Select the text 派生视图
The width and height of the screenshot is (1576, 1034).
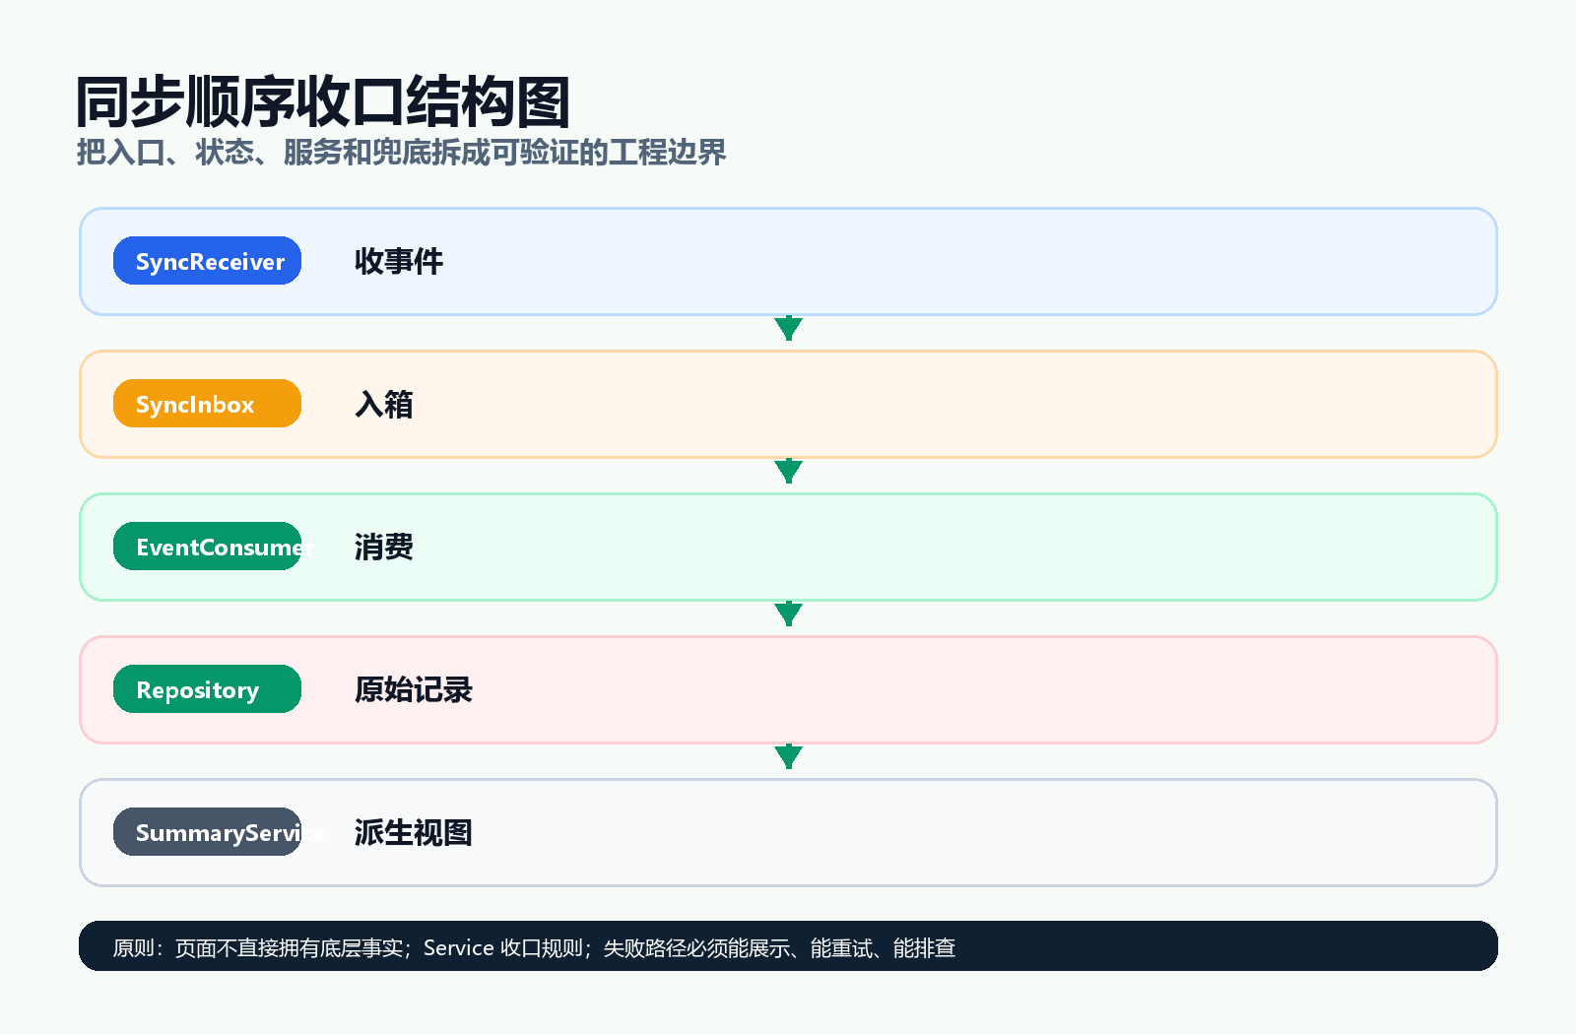click(x=414, y=833)
